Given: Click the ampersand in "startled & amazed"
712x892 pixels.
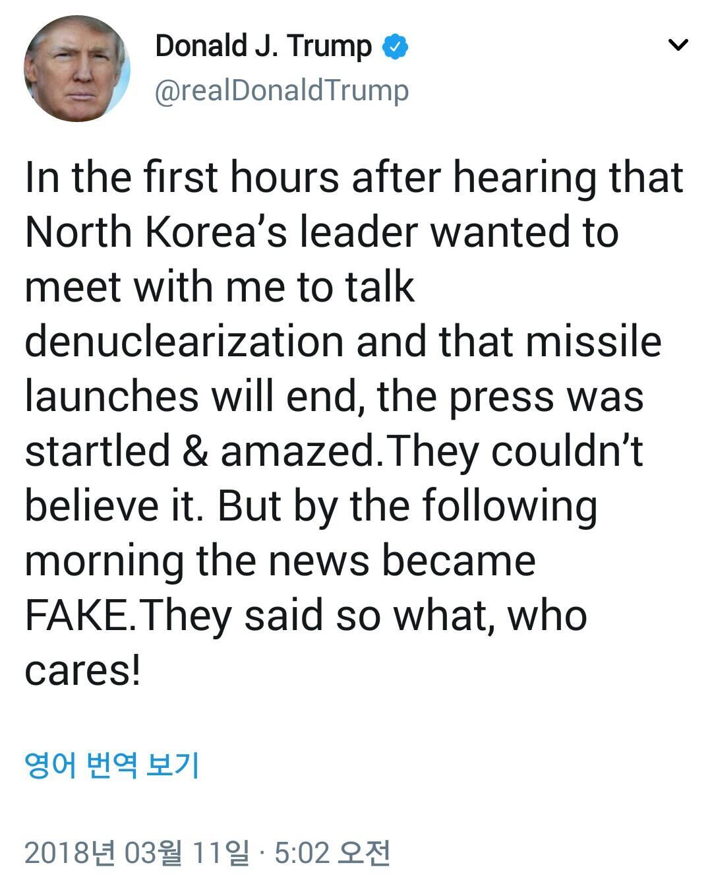Looking at the screenshot, I should point(194,451).
